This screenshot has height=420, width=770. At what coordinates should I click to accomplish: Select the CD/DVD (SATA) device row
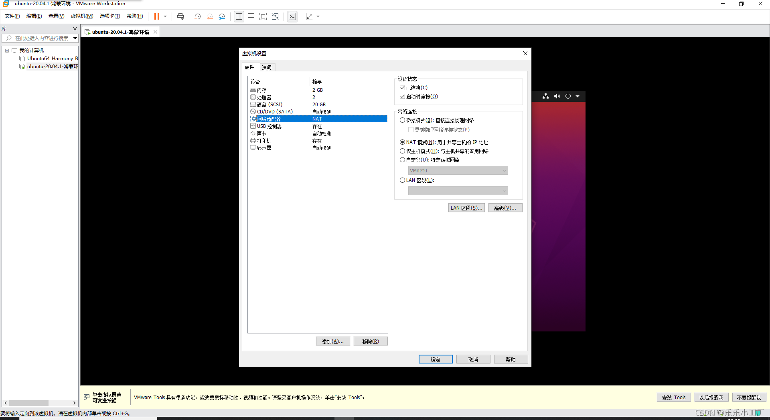pyautogui.click(x=318, y=112)
